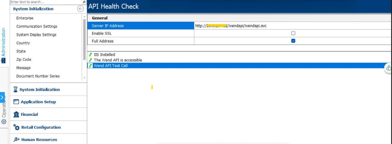The height and width of the screenshot is (144, 392).
Task: Click the Application Setup window icon
Action: click(x=16, y=102)
